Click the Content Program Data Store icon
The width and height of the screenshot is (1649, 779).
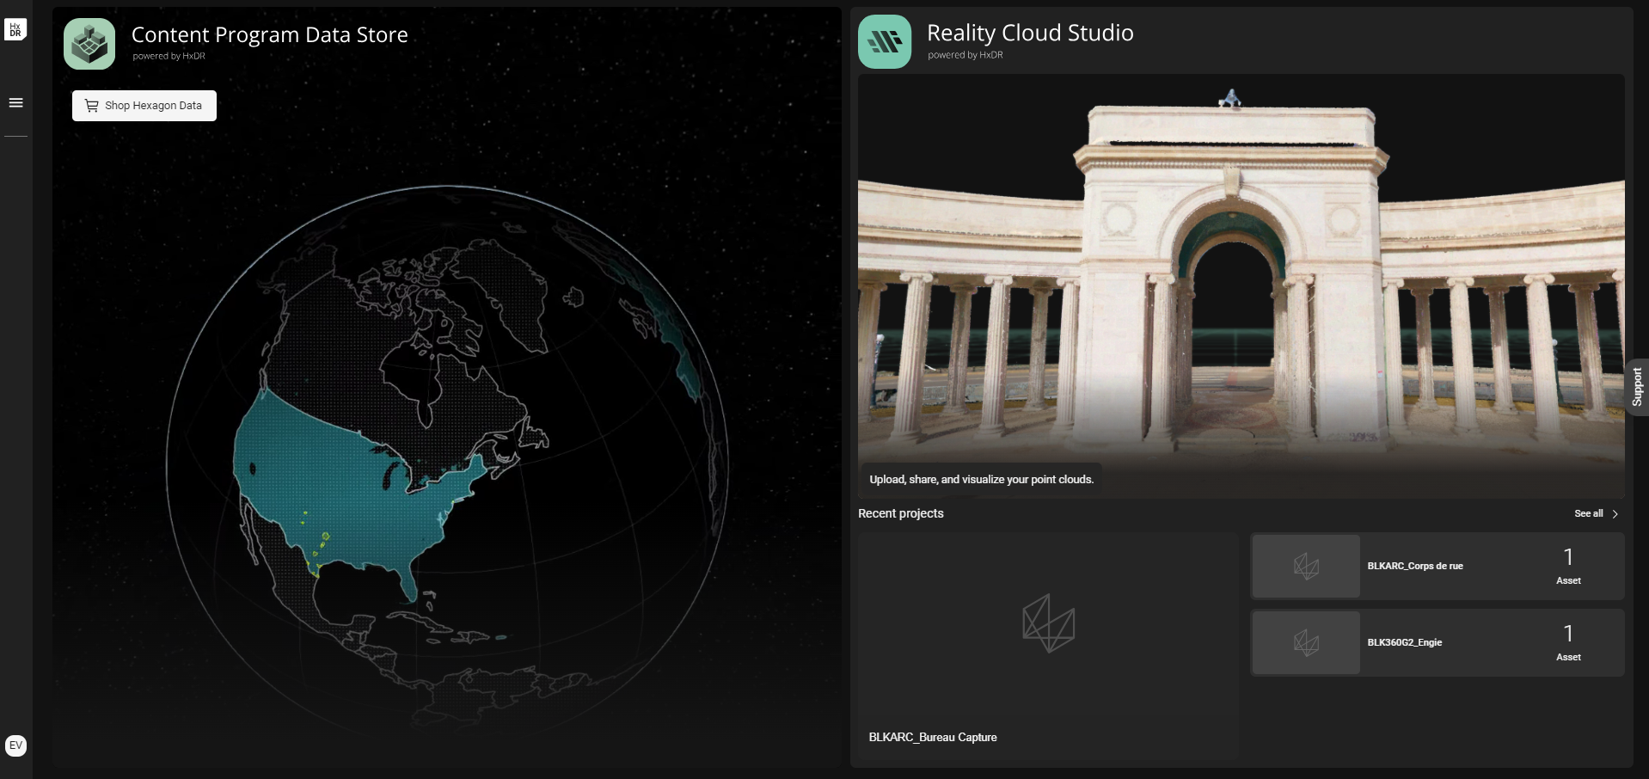pyautogui.click(x=89, y=44)
